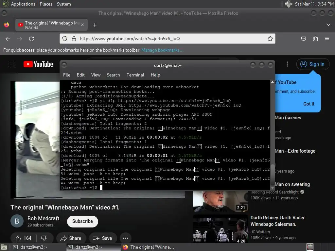
Task: Open the clock showing Sat Mar 11
Action: tap(314, 4)
